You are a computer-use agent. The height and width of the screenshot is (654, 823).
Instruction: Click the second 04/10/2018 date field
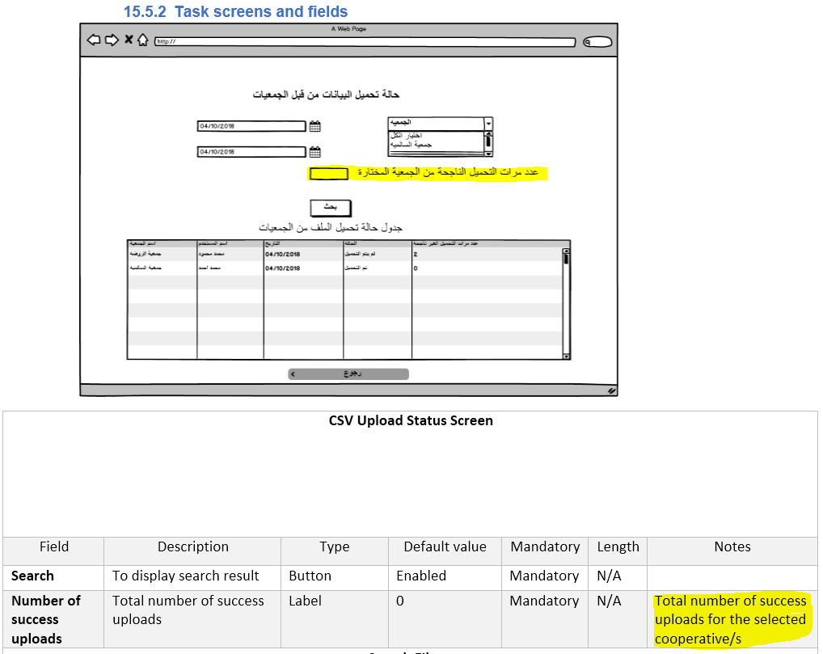tap(251, 152)
